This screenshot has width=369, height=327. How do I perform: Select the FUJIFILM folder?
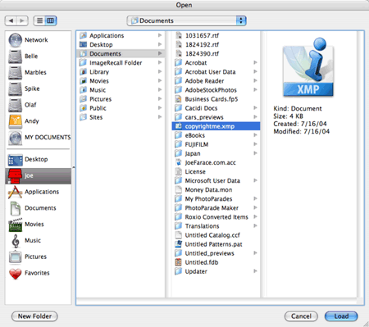216,144
